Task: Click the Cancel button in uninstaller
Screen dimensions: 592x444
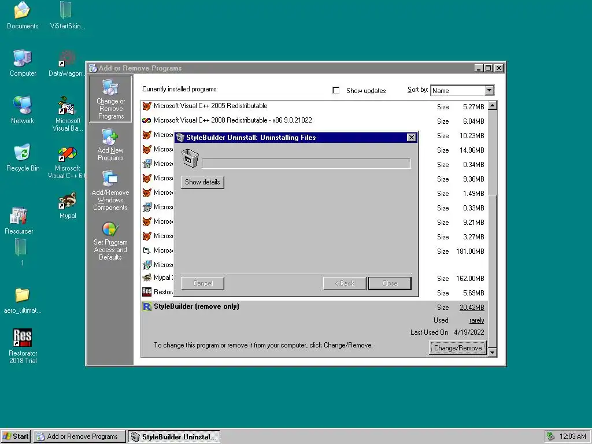Action: [202, 283]
